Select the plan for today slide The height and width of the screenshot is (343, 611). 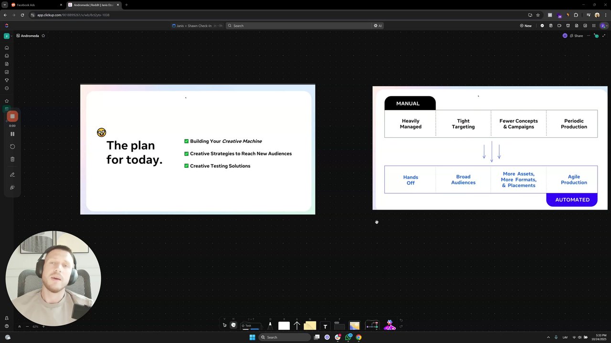[x=198, y=149]
